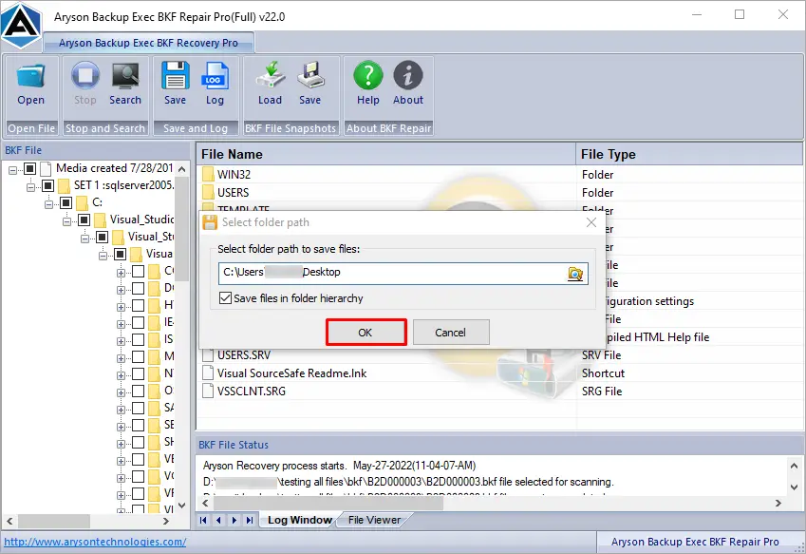Viewport: 806px width, 554px height.
Task: Select the WIN32 folder name text
Action: [234, 175]
